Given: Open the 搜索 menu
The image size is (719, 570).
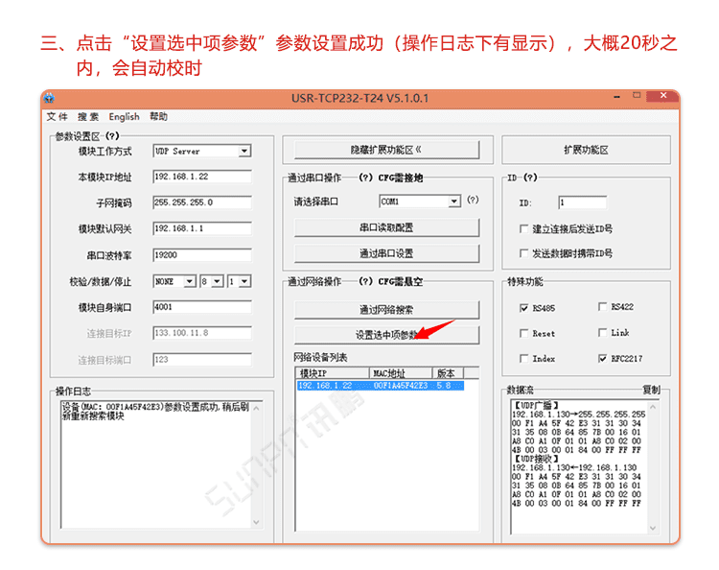Looking at the screenshot, I should [x=87, y=116].
